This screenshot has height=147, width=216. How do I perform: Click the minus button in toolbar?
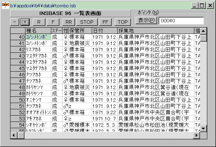15,22
